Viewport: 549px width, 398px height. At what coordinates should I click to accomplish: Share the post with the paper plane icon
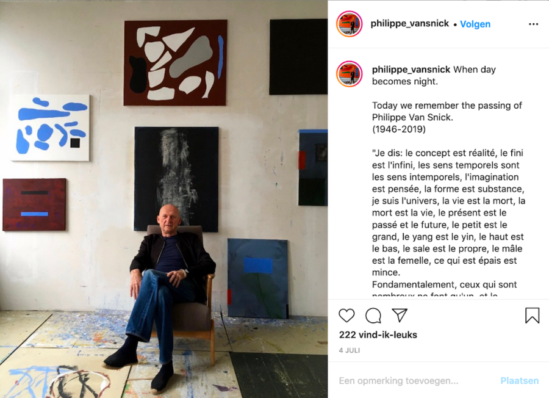(x=400, y=316)
